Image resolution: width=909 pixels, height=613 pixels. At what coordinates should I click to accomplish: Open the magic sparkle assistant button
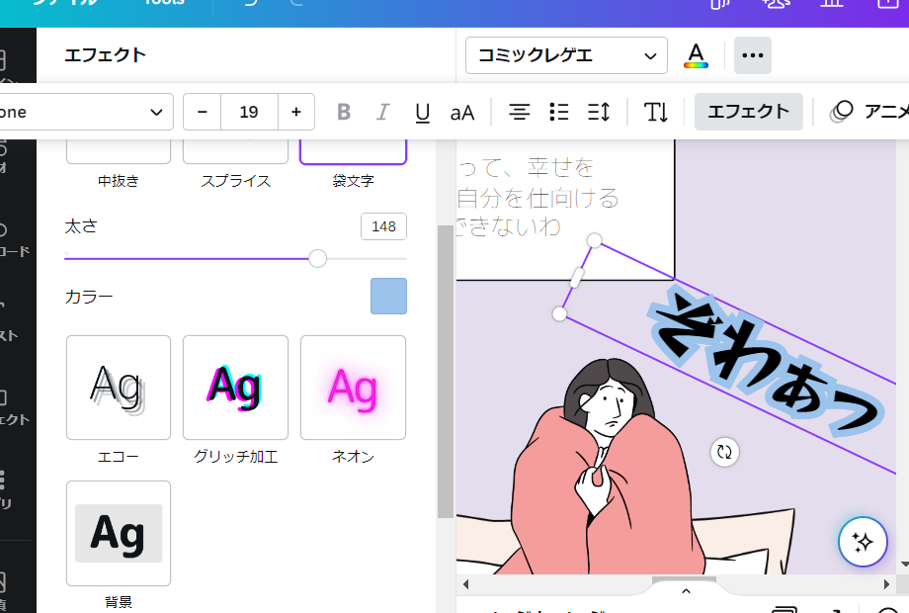863,542
